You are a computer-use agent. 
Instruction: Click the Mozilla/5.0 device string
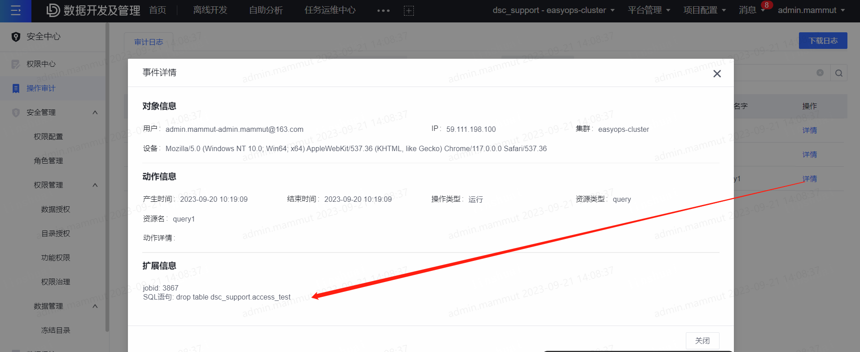(356, 149)
